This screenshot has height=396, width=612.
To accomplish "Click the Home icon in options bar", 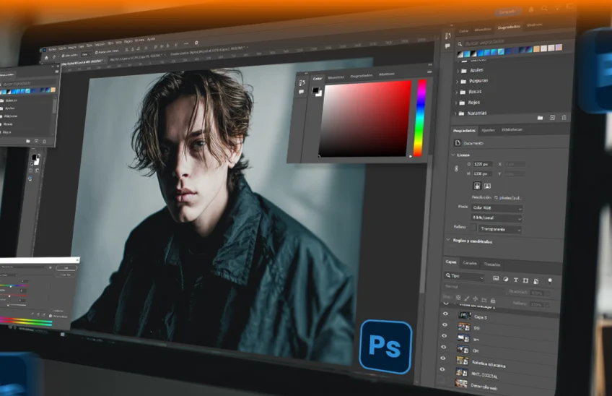I will click(46, 58).
